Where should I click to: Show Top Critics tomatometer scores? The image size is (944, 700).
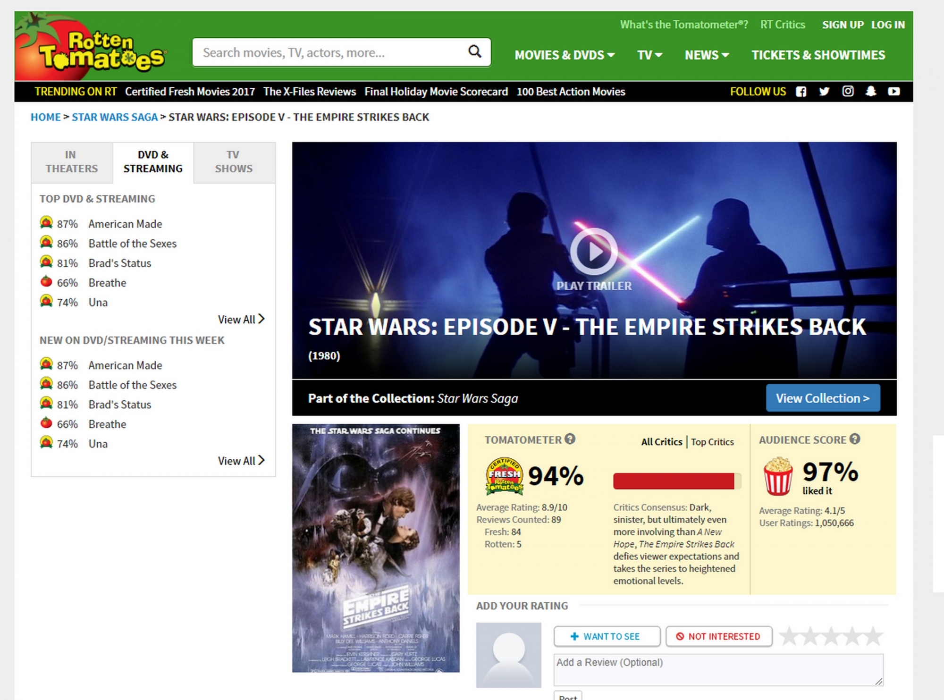(x=712, y=442)
